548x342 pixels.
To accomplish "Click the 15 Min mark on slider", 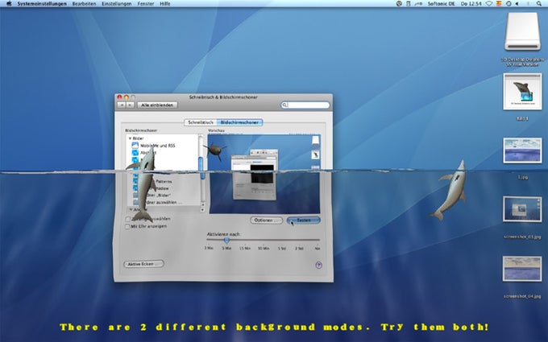I will pyautogui.click(x=245, y=248).
